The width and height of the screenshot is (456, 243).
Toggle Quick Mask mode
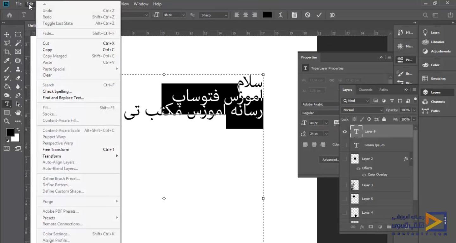coord(7,148)
